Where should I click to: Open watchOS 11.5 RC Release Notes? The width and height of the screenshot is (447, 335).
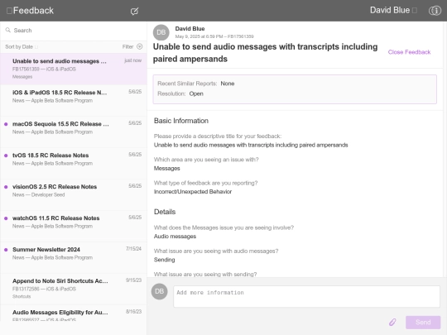74,226
